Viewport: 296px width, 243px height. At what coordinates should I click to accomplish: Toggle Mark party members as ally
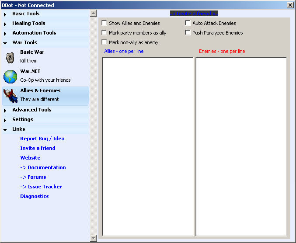click(x=104, y=33)
